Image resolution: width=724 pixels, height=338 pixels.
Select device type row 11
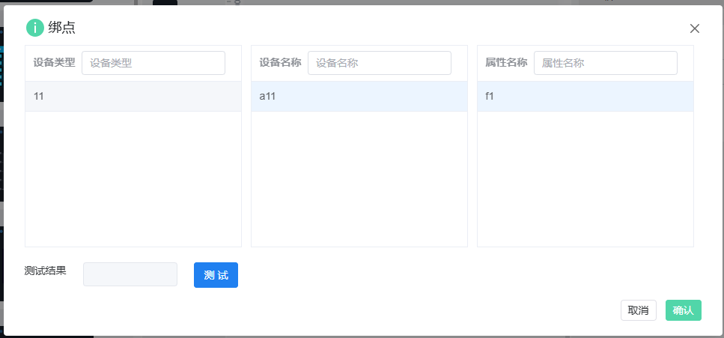[133, 96]
